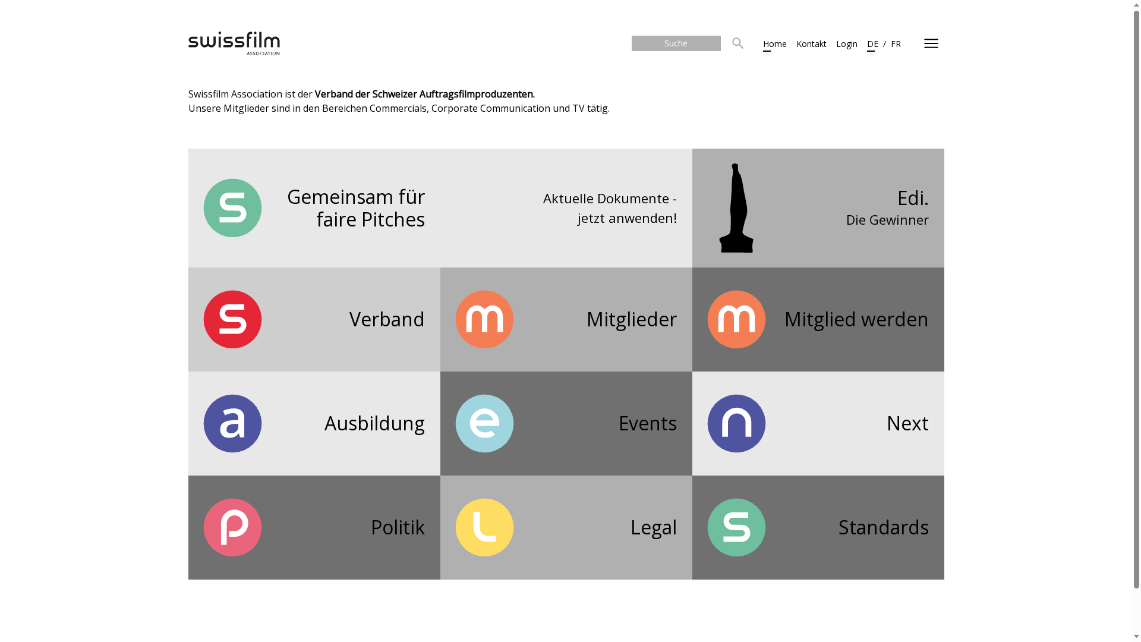Screen dimensions: 1141x642
Task: Select the green S pitch icon
Action: click(x=232, y=207)
